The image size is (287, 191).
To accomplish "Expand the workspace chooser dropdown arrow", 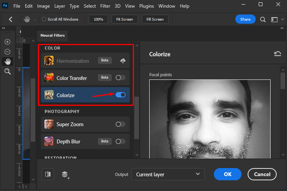I will 282,19.
